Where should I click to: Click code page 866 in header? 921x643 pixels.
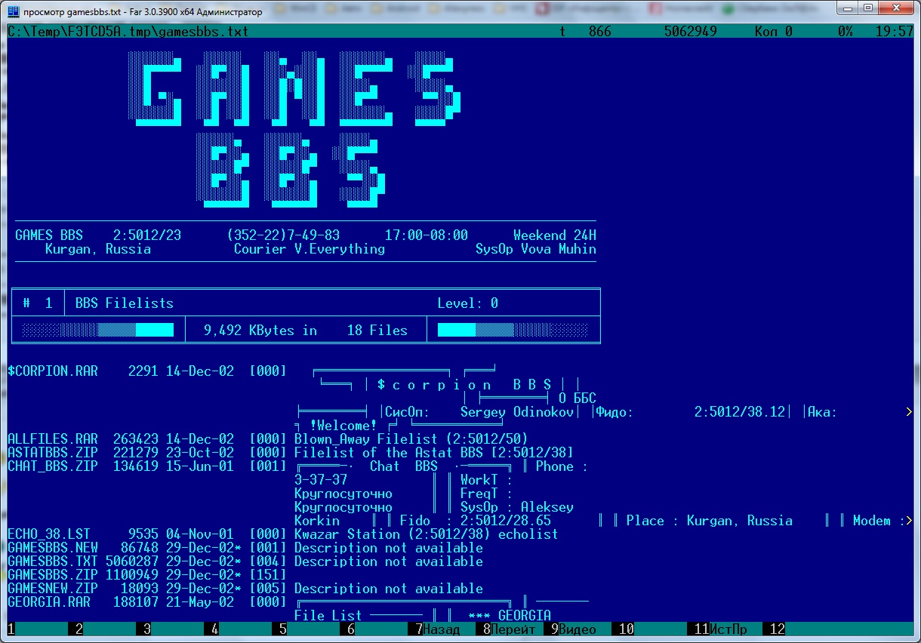(x=600, y=32)
